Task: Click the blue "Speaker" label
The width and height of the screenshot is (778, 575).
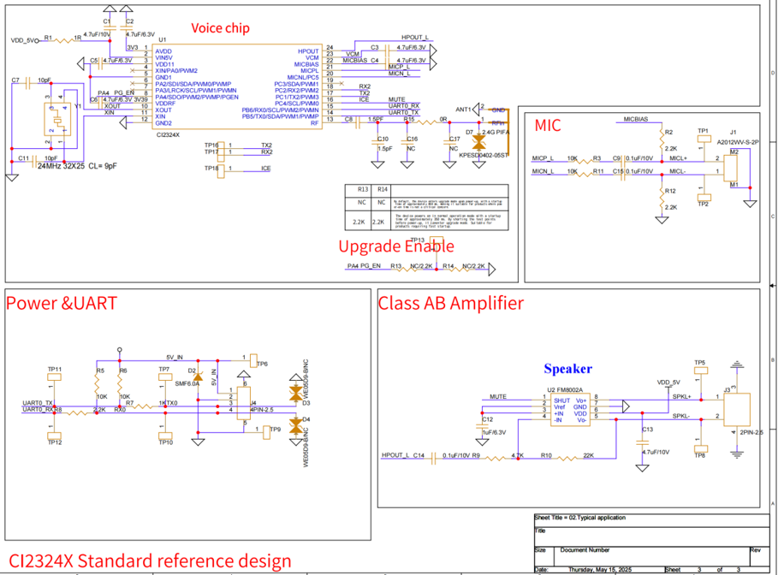Action: point(568,369)
